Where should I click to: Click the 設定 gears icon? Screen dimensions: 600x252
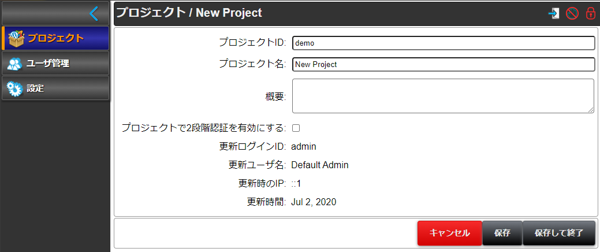[x=15, y=88]
